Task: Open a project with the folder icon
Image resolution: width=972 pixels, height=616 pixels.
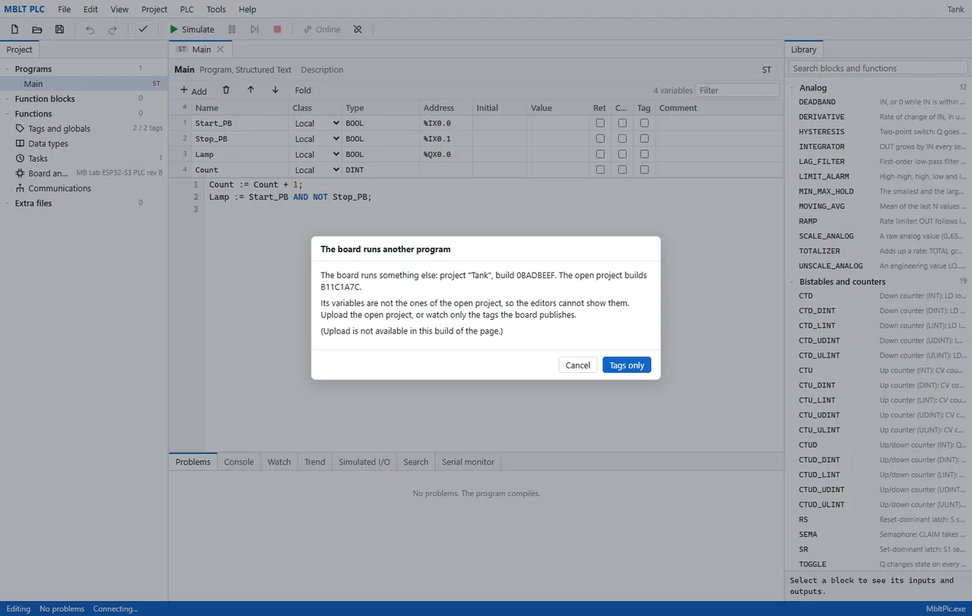Action: (x=37, y=30)
